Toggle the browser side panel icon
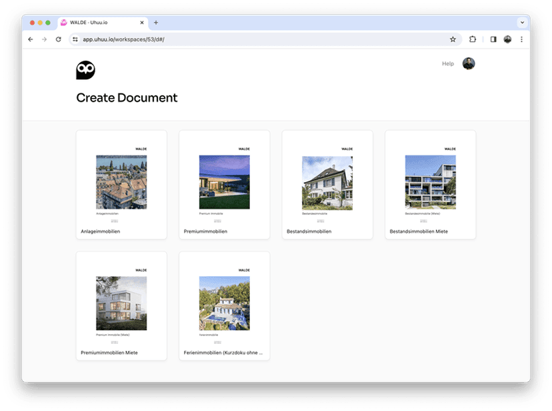The image size is (552, 411). tap(493, 39)
